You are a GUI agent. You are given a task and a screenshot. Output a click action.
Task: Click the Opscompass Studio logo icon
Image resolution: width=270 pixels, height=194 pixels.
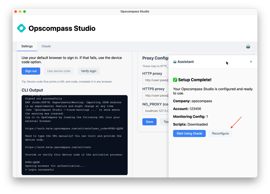[21, 28]
